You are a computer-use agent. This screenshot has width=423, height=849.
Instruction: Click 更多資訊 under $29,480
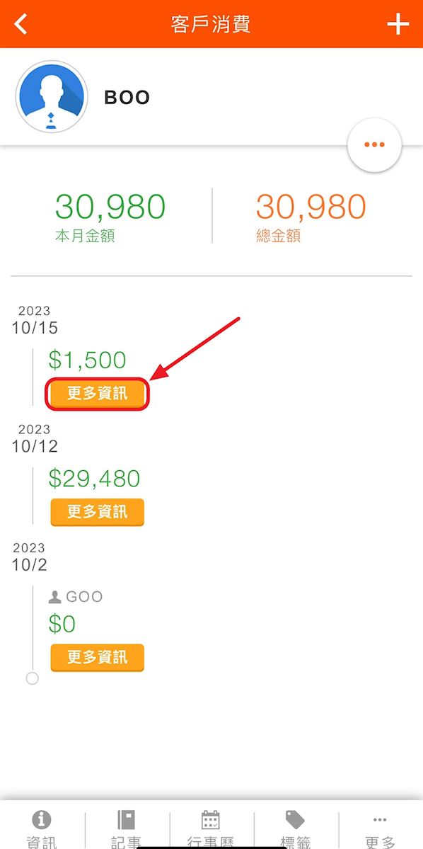click(x=98, y=512)
